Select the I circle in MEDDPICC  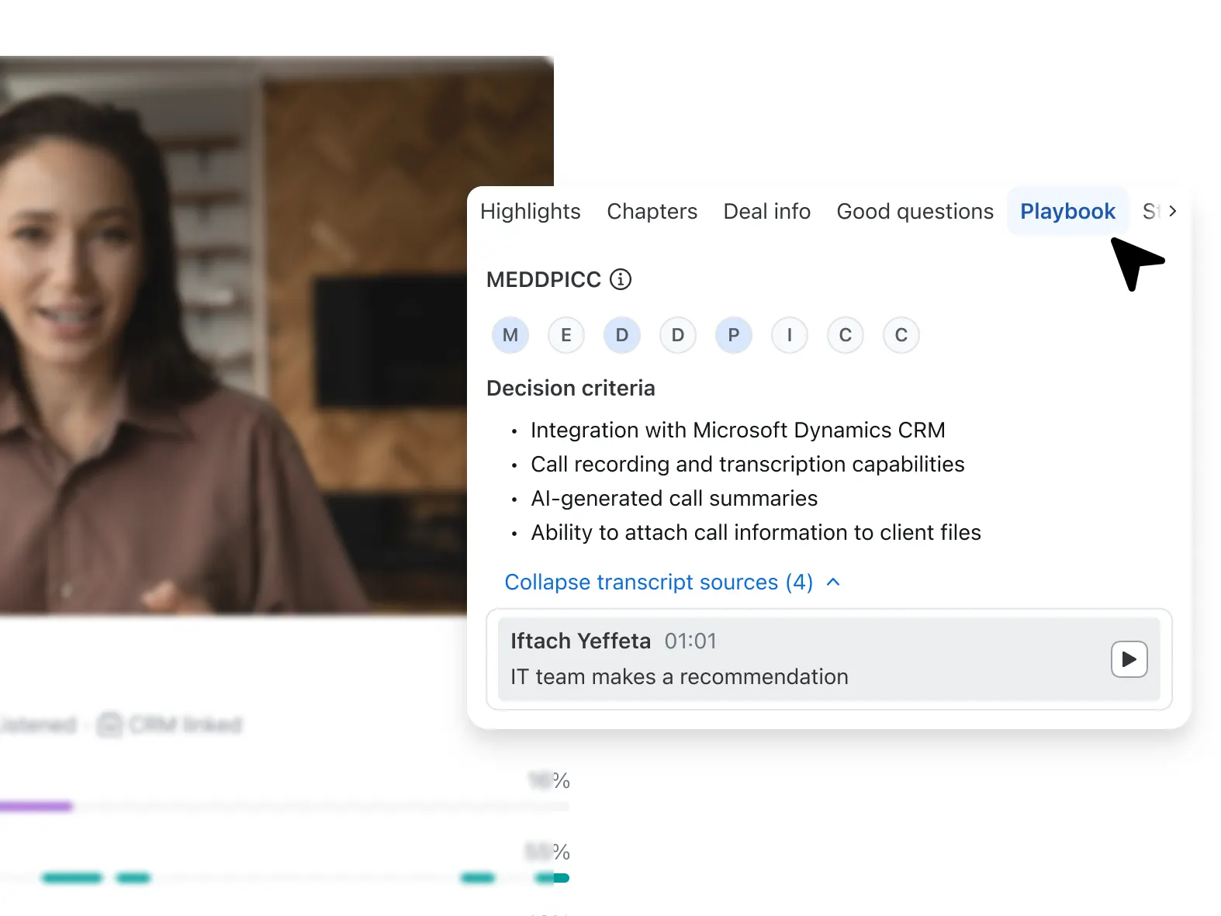[x=790, y=335]
